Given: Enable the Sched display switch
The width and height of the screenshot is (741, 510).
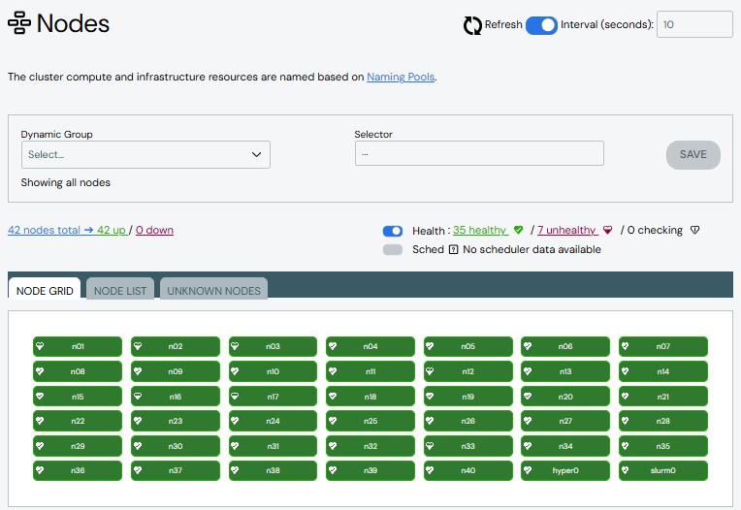Looking at the screenshot, I should click(x=393, y=249).
